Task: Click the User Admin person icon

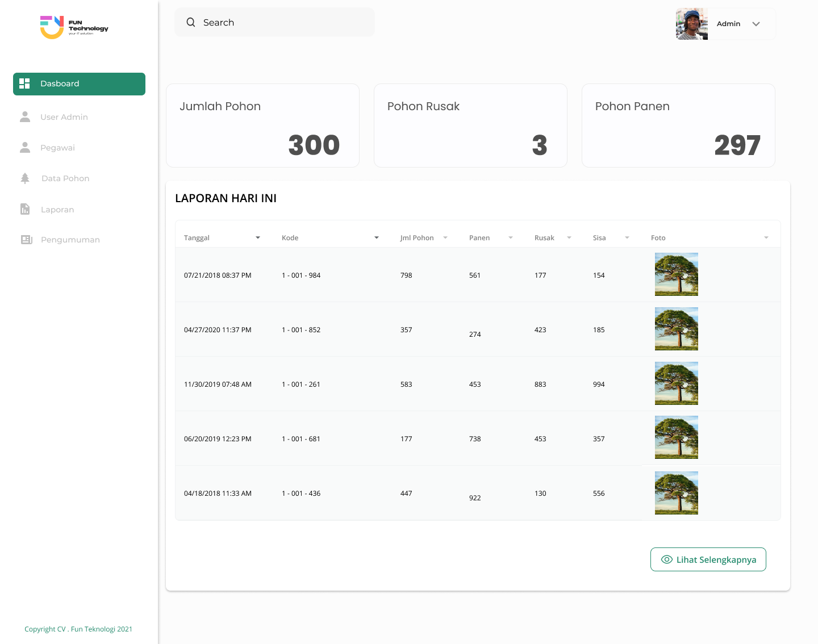Action: [x=25, y=117]
